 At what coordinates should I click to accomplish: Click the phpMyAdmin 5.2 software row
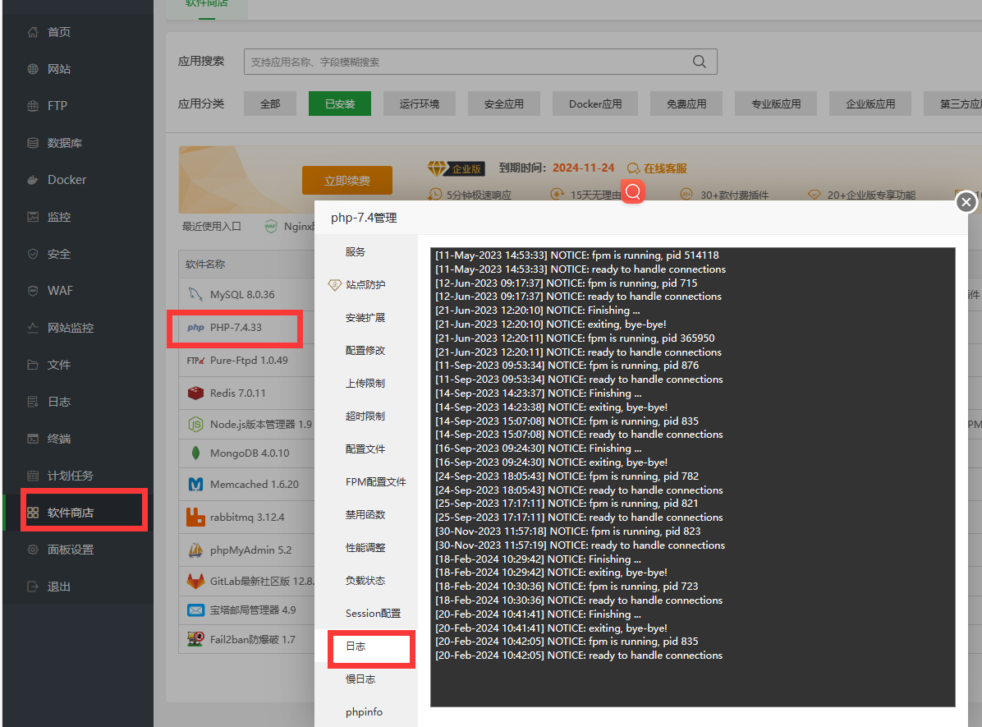point(246,550)
